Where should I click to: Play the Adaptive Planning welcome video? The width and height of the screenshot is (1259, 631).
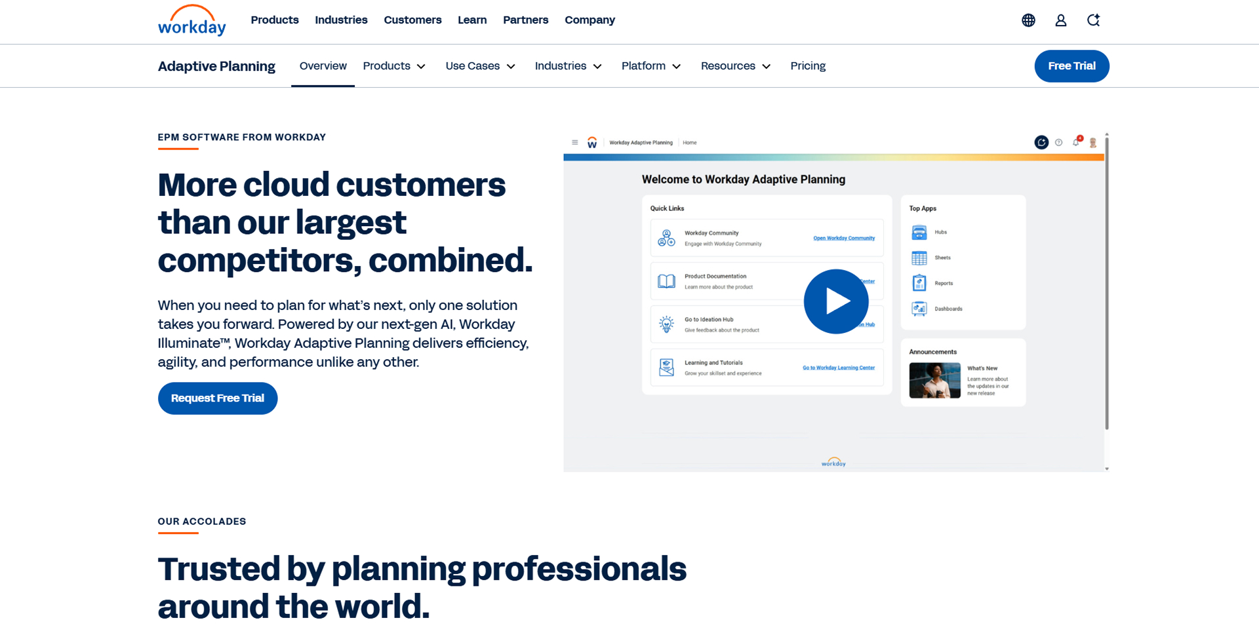coord(835,301)
